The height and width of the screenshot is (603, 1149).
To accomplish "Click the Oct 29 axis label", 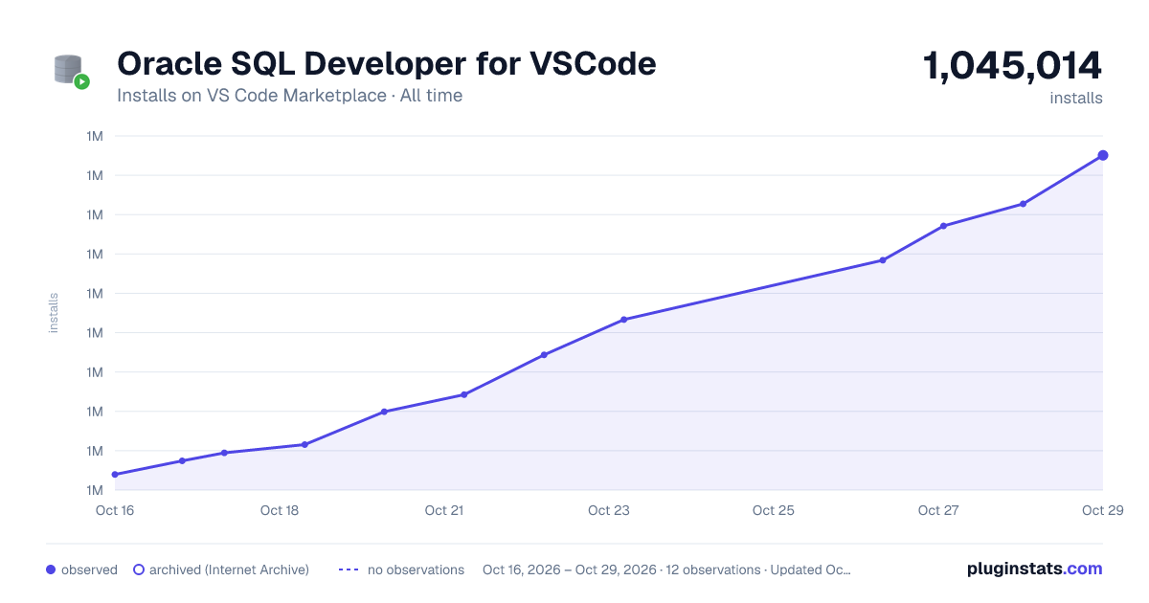I will coord(1102,510).
